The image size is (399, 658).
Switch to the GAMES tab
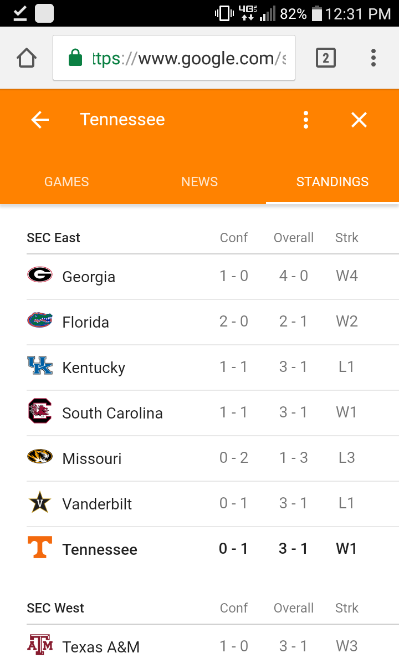(x=66, y=182)
